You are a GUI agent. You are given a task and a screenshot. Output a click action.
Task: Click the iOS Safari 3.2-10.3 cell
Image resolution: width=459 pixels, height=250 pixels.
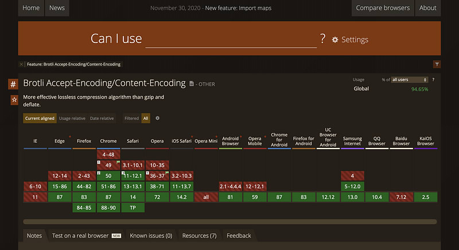(181, 175)
